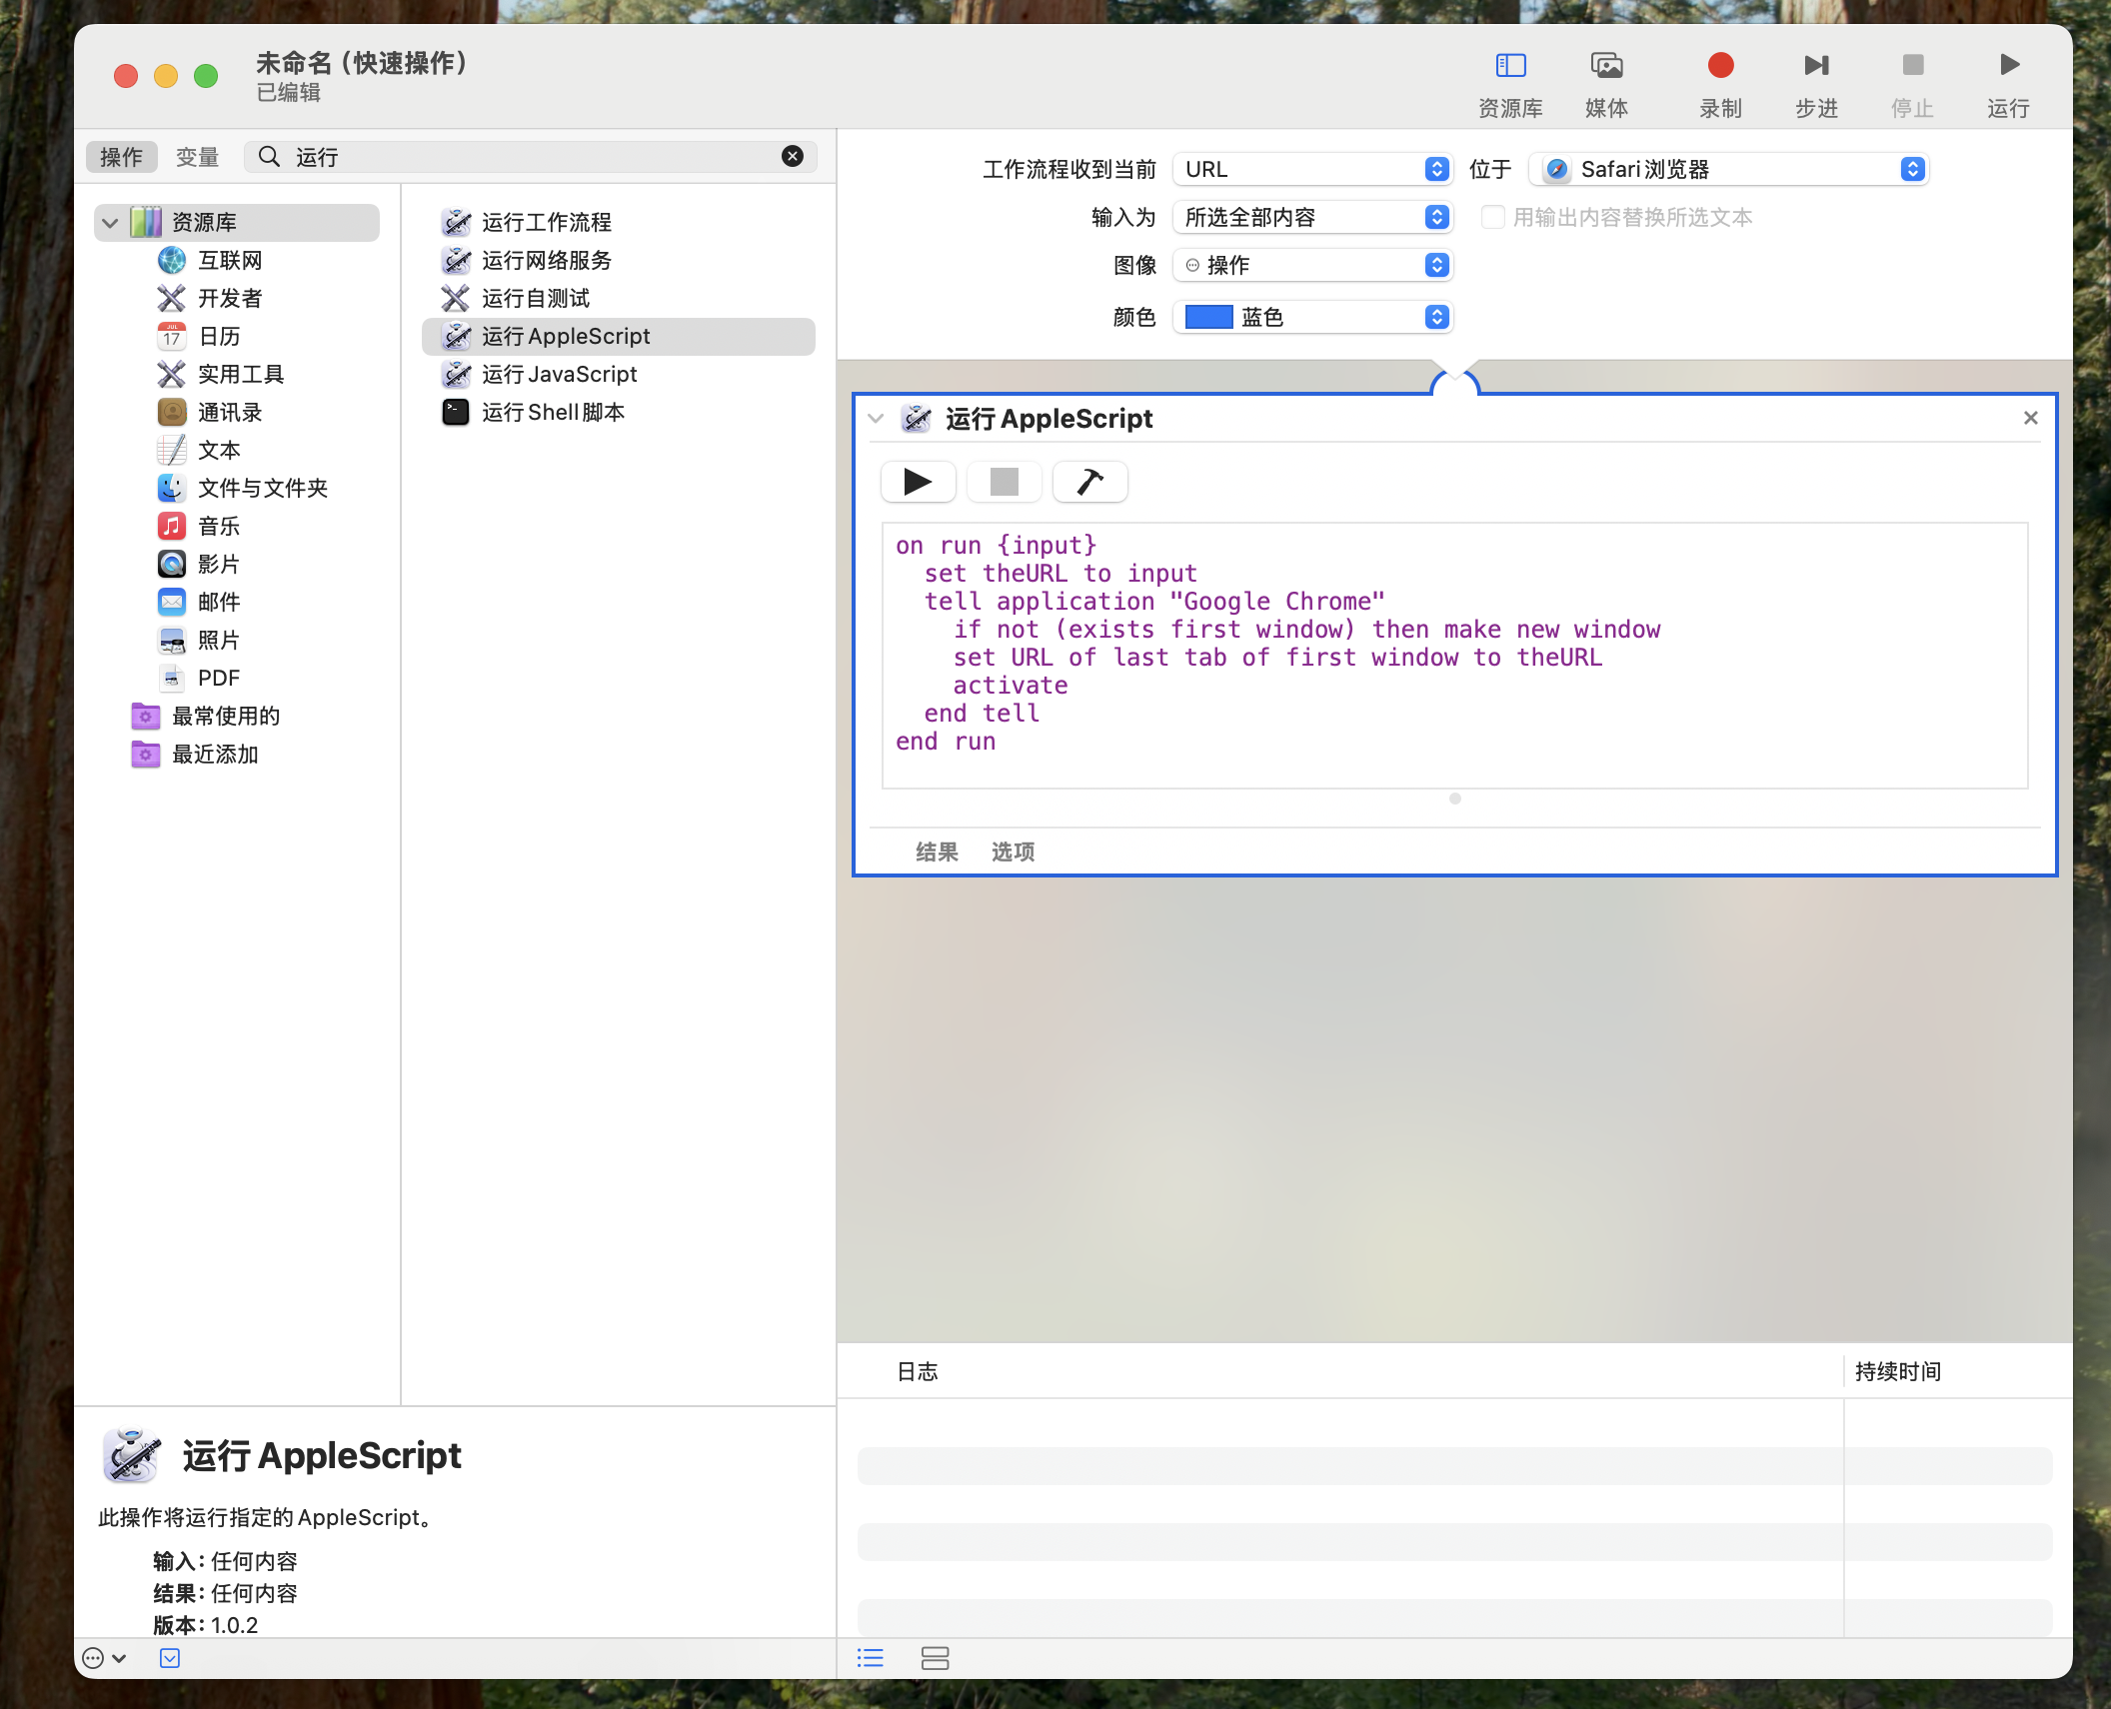
Task: Open the image (图像) dropdown
Action: coord(1312,265)
